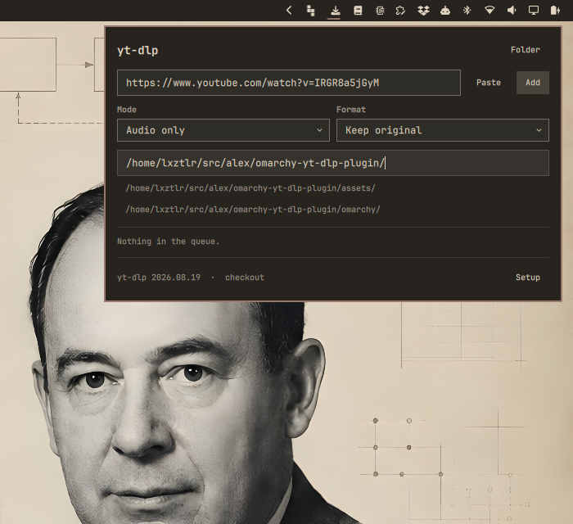This screenshot has height=524, width=573.
Task: Click the yt-dlp 2026.08.19 version text
Action: (x=159, y=278)
